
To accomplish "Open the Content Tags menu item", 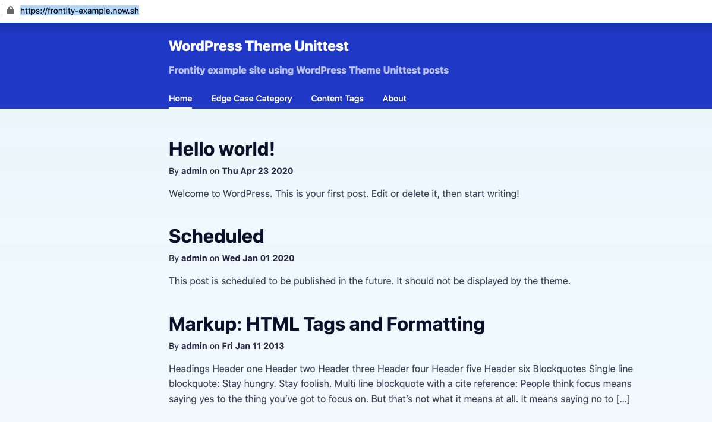I will (337, 99).
